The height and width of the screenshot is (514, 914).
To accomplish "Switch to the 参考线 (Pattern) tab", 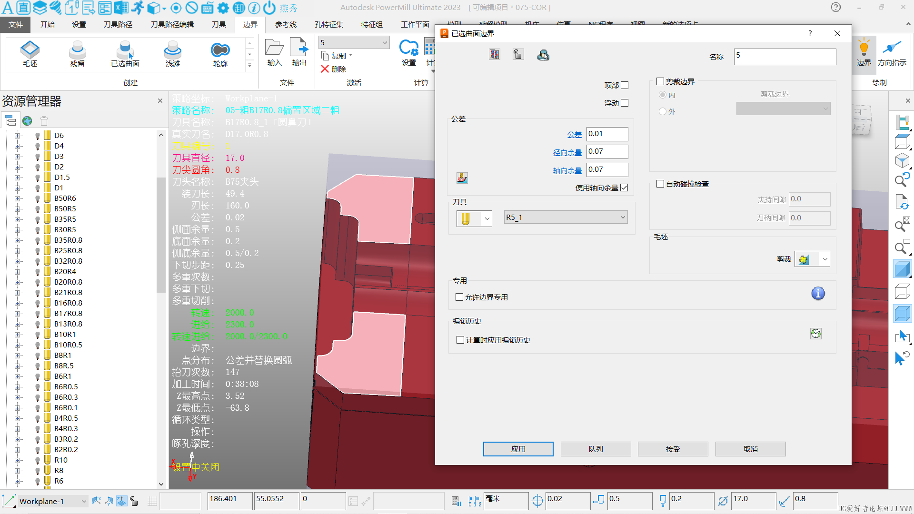I will coord(286,24).
